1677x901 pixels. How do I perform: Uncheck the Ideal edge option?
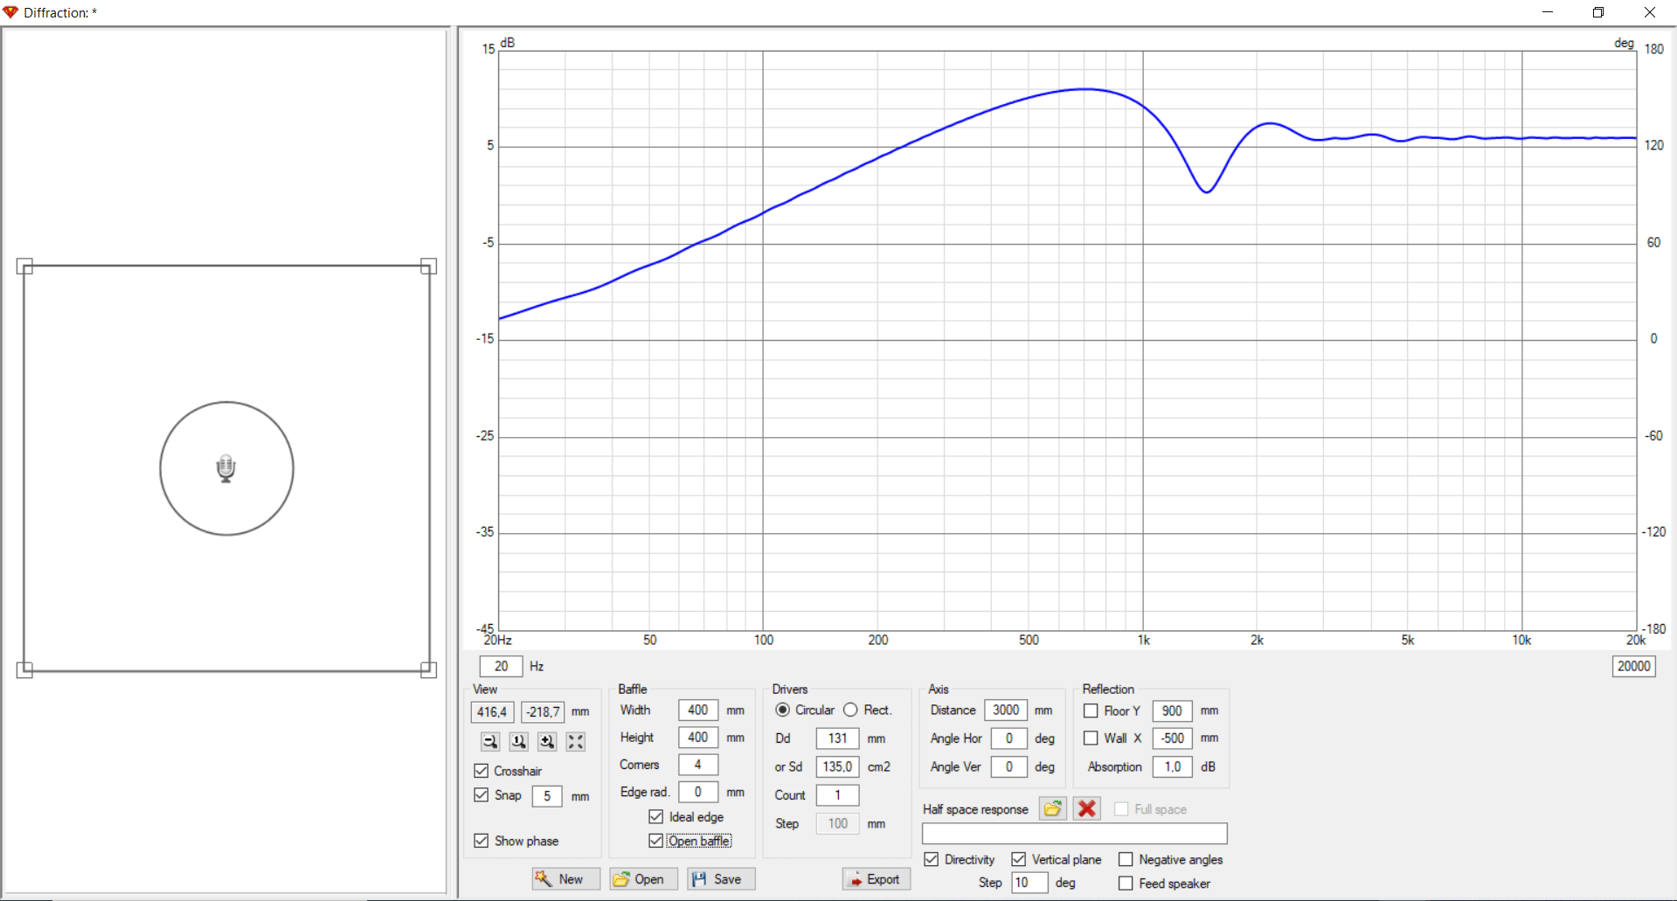coord(656,817)
